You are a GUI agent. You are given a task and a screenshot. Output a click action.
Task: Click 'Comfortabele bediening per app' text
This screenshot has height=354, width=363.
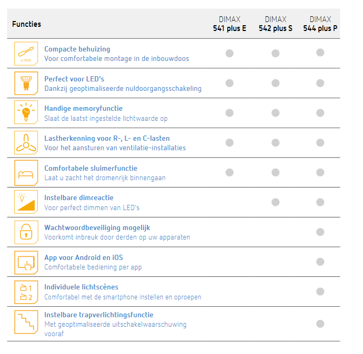coord(93,267)
